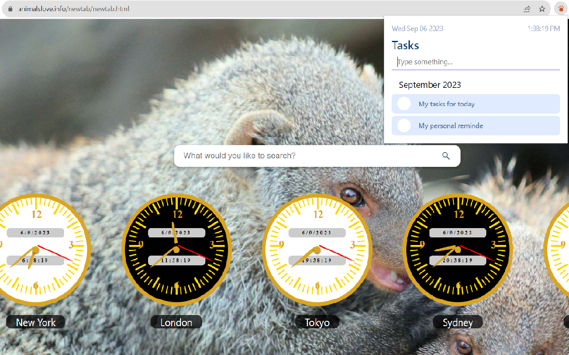
Task: Click the date readout on the Tokyo clock
Action: pos(317,233)
